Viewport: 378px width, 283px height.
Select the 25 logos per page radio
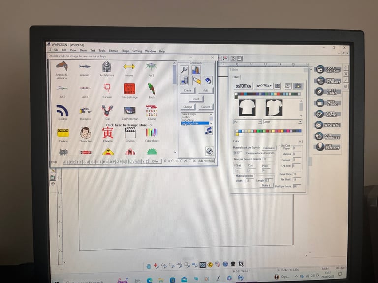pyautogui.click(x=181, y=161)
